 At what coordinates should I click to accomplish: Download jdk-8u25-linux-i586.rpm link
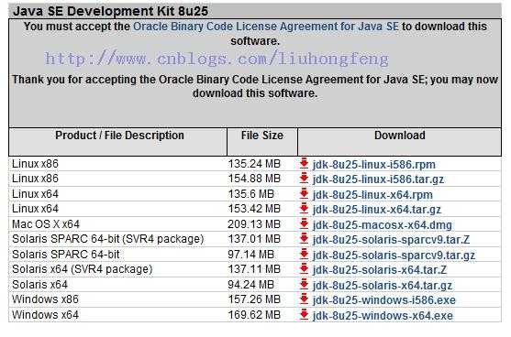[373, 165]
